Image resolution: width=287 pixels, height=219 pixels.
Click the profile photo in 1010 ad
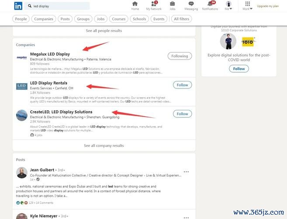(x=228, y=41)
